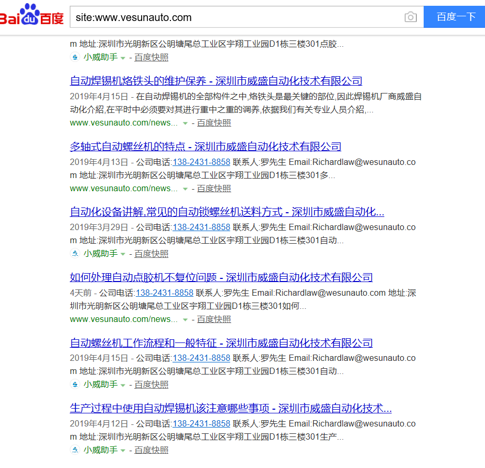
Task: Click 小威助手 text under 3月29日 result
Action: coord(101,254)
